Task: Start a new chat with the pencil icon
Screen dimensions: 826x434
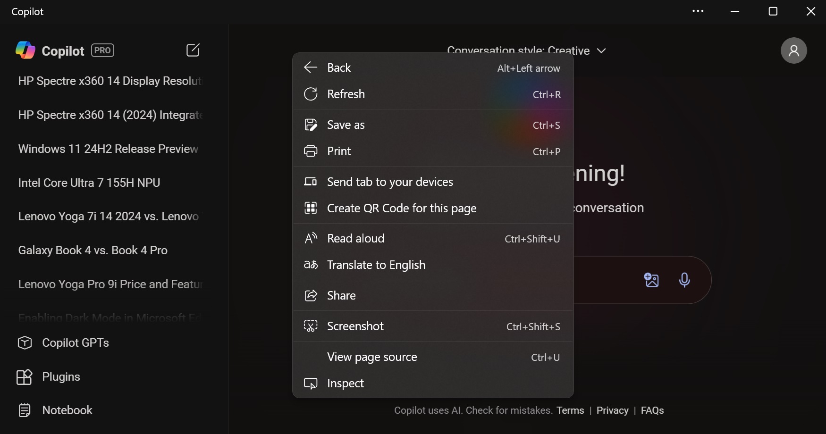Action: pyautogui.click(x=193, y=50)
